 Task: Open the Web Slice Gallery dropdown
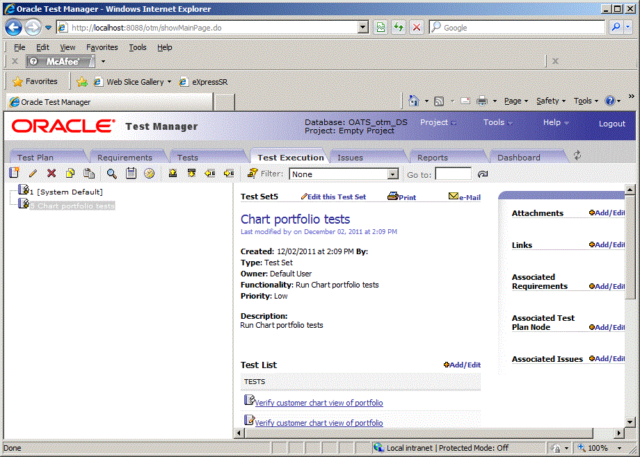coord(169,82)
